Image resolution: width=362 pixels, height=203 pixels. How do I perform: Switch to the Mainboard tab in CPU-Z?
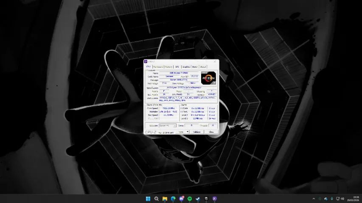click(x=158, y=67)
